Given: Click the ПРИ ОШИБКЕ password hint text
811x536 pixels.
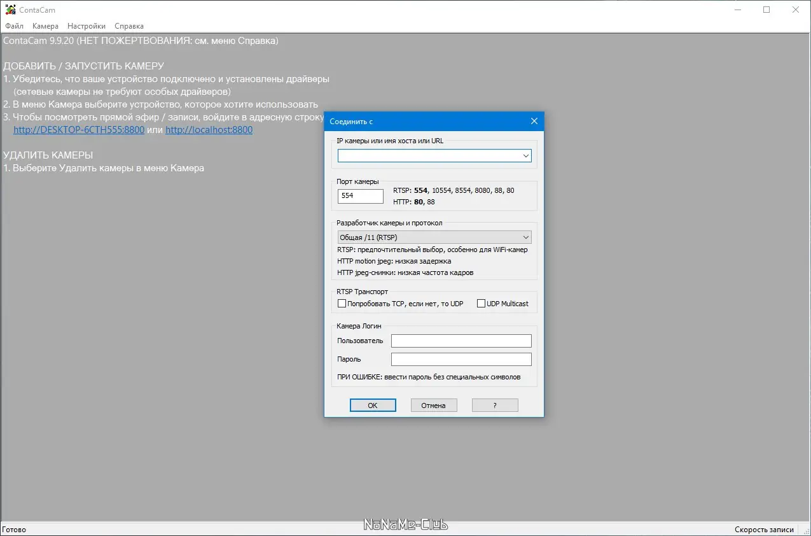Looking at the screenshot, I should point(429,377).
